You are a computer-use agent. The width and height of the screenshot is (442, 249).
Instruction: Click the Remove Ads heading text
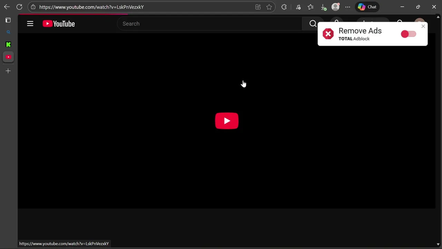pos(360,31)
